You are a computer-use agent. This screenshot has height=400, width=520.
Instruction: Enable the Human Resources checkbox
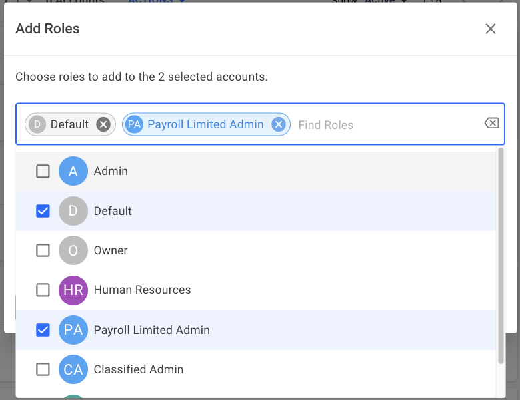click(43, 290)
